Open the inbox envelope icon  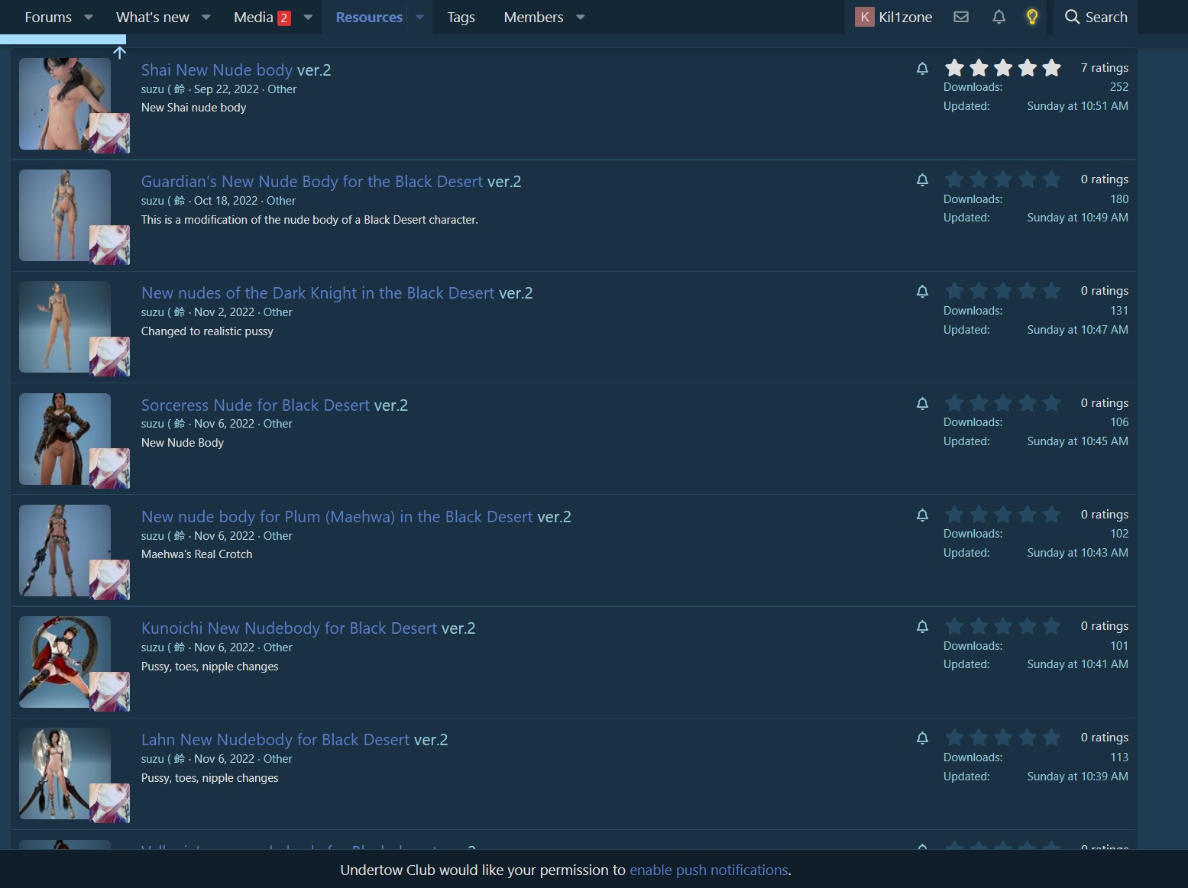[x=961, y=17]
